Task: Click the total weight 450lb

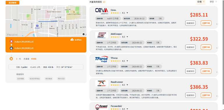Action: click(34, 59)
